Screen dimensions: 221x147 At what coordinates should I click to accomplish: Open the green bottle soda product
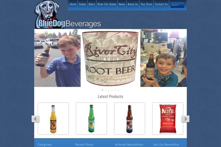(x=91, y=119)
